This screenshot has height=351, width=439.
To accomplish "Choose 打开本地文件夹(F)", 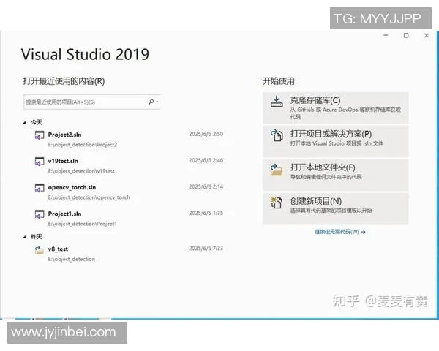I will [335, 175].
